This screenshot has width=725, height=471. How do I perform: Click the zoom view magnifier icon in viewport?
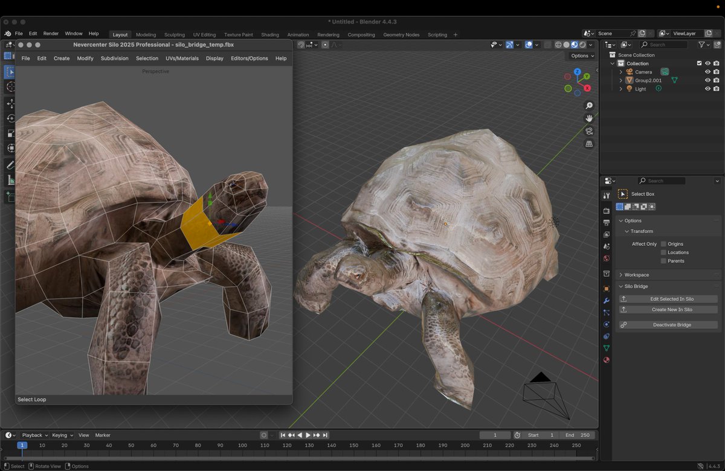589,106
